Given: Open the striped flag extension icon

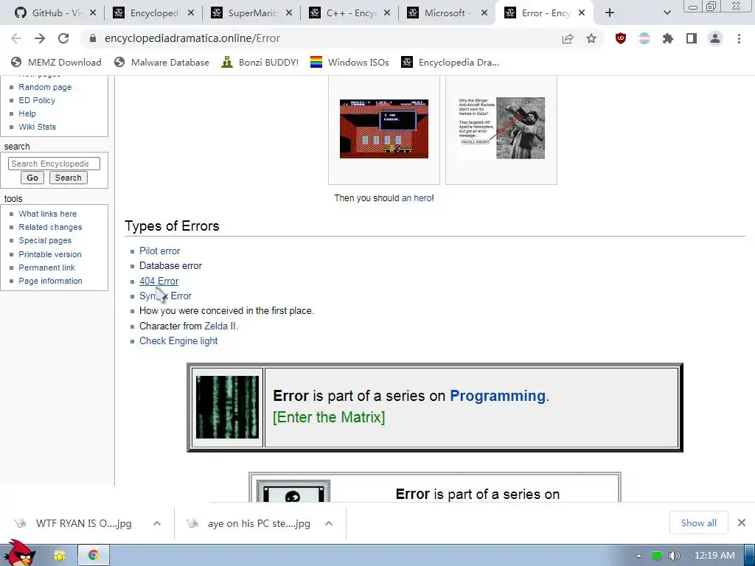Looking at the screenshot, I should coord(644,38).
